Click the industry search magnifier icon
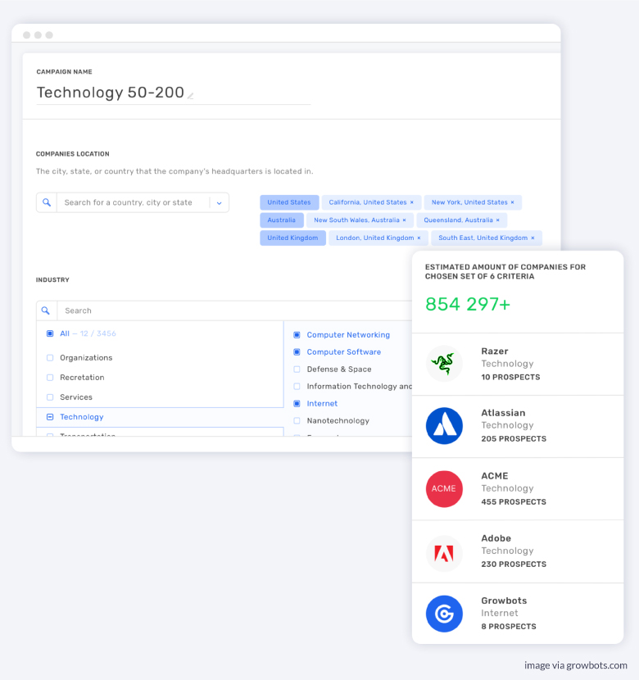This screenshot has height=680, width=639. point(46,311)
